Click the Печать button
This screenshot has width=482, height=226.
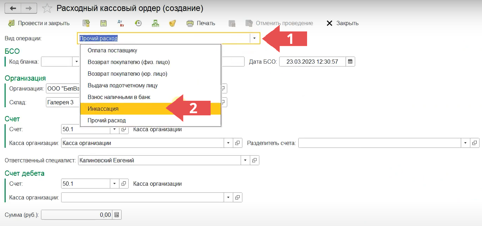pos(201,23)
